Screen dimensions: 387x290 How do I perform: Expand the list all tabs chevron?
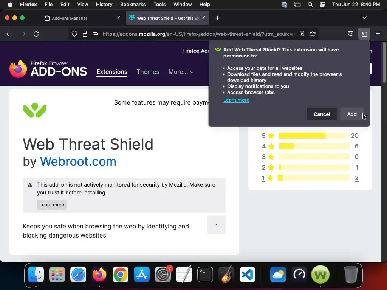(364, 18)
